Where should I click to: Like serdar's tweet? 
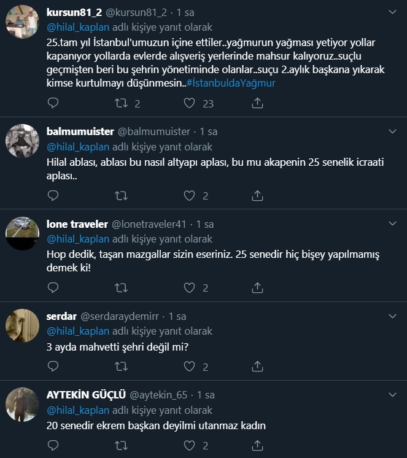pos(190,367)
